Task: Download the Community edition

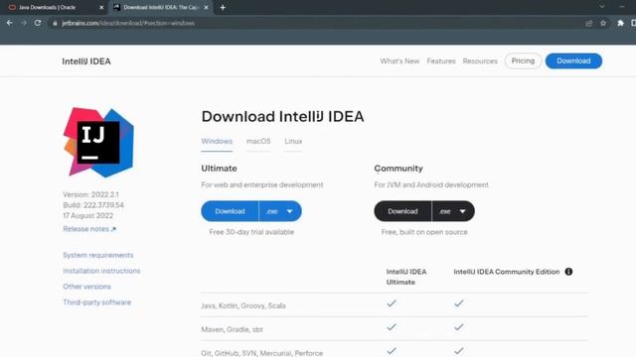Action: coord(402,211)
